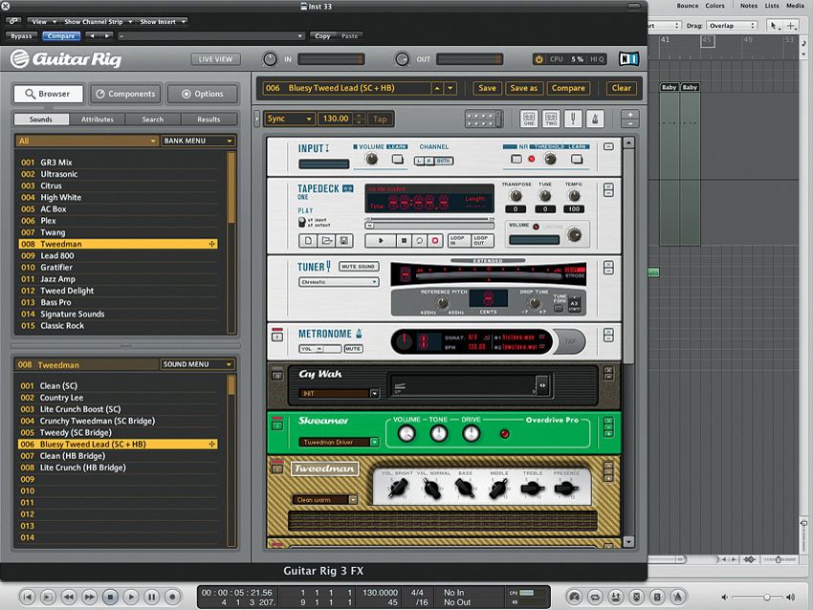Toggle Skreamer module power switch

(277, 425)
